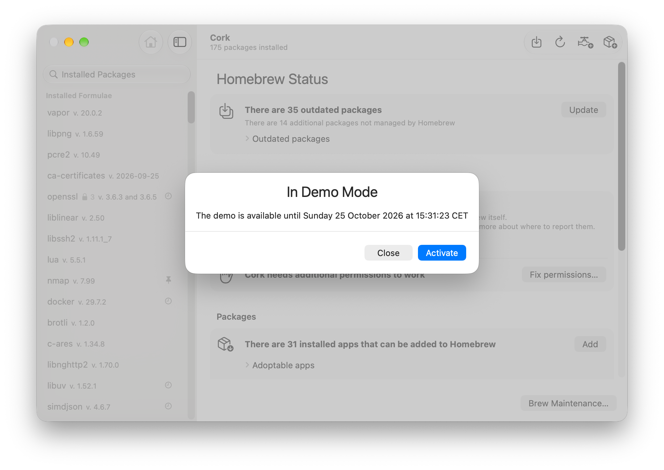
Task: Click the install package box-plus icon
Action: pos(610,42)
